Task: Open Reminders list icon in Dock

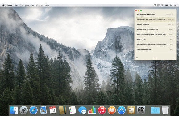Action: coord(73,110)
